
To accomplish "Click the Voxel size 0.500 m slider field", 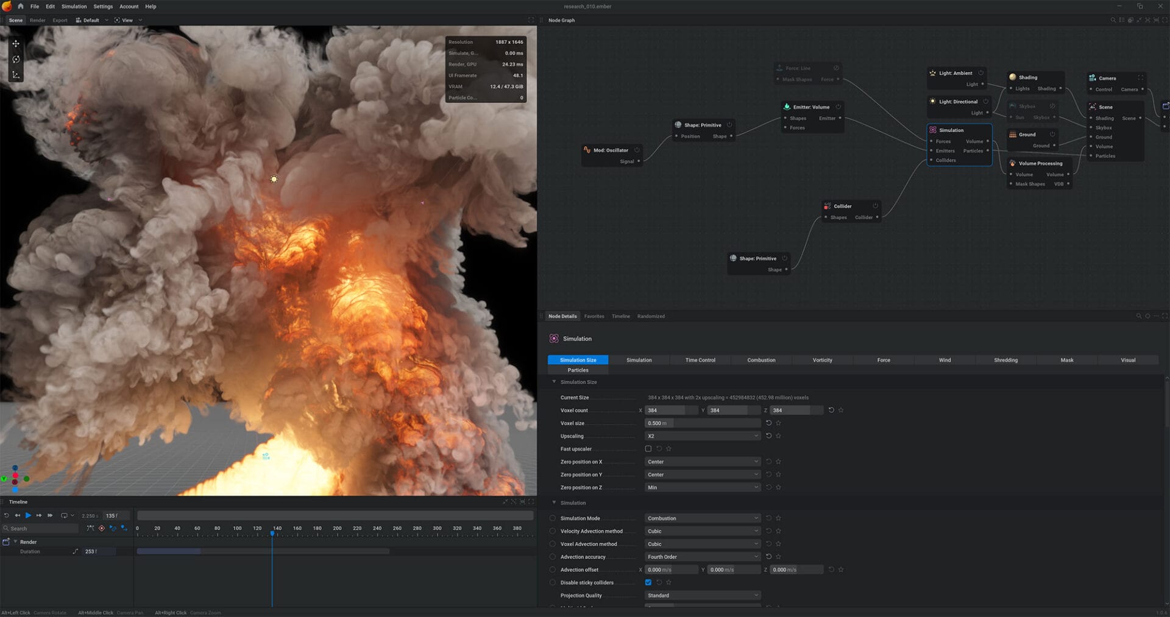I will pyautogui.click(x=703, y=423).
